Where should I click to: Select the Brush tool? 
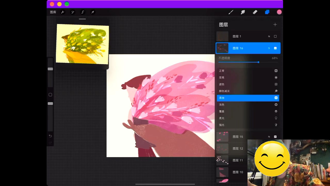tap(231, 12)
